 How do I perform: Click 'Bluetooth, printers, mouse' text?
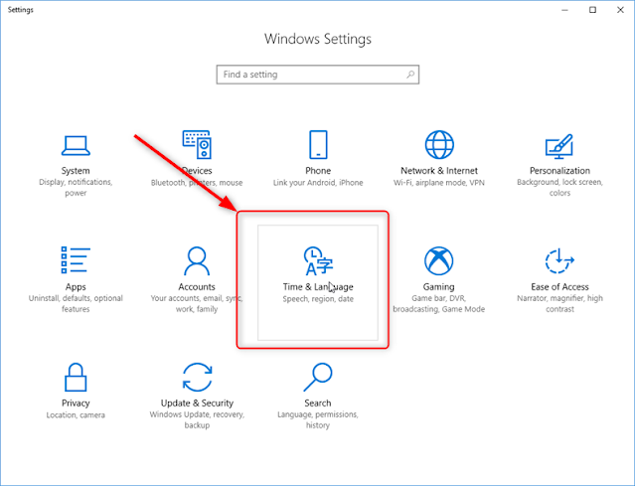pyautogui.click(x=197, y=183)
